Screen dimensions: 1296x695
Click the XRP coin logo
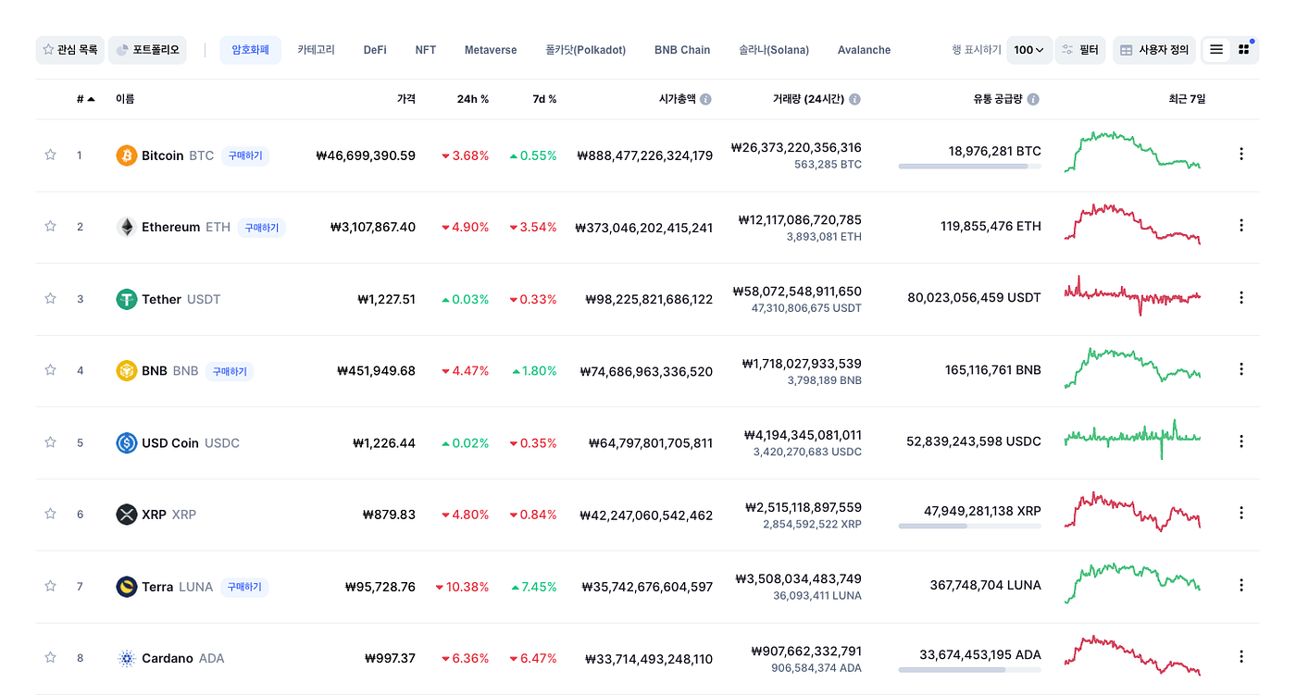127,515
